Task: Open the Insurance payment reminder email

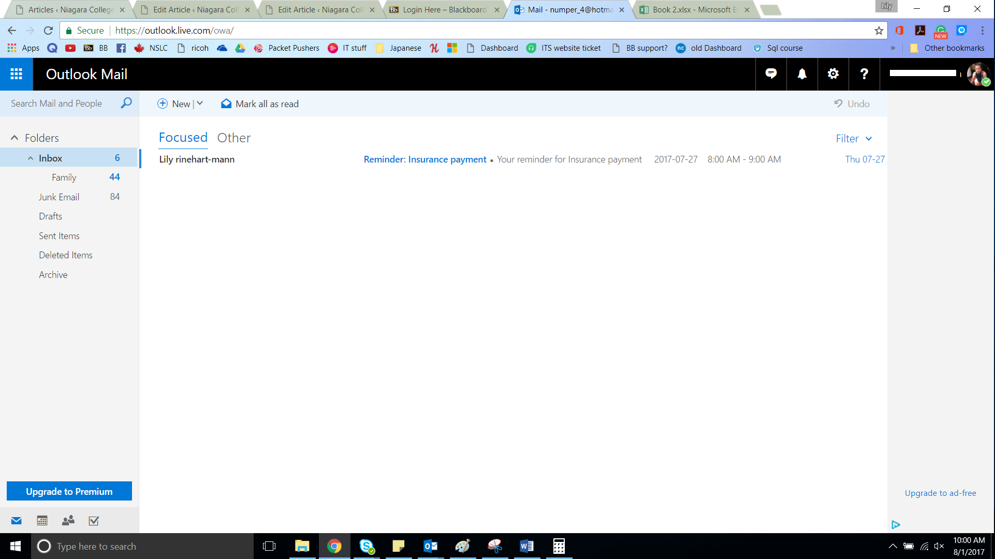Action: click(425, 159)
